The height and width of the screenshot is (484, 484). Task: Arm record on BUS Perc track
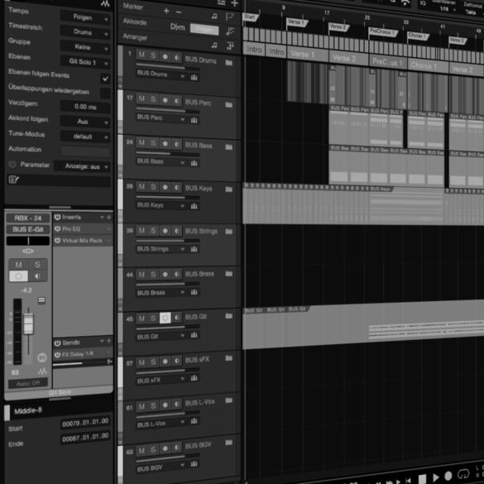click(x=165, y=100)
